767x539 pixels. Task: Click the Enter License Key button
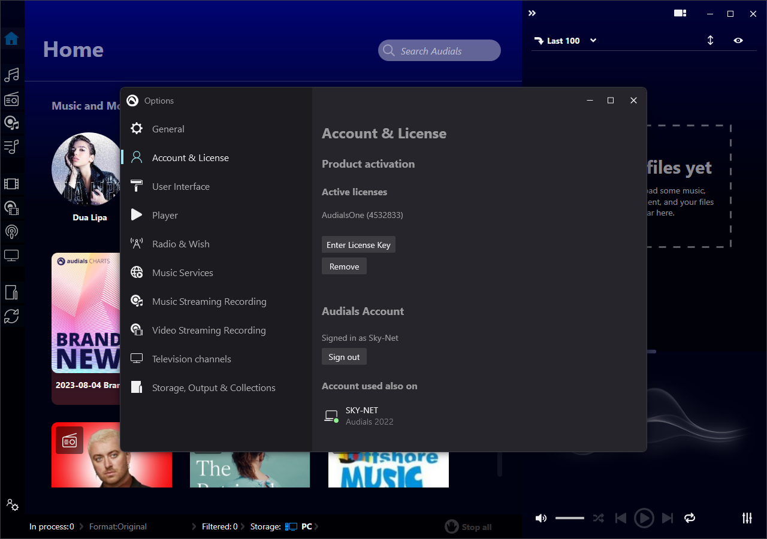pos(358,244)
